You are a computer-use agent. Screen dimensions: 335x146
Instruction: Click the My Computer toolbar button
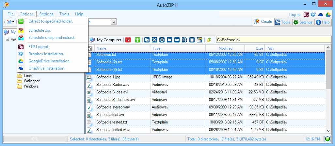[105, 40]
